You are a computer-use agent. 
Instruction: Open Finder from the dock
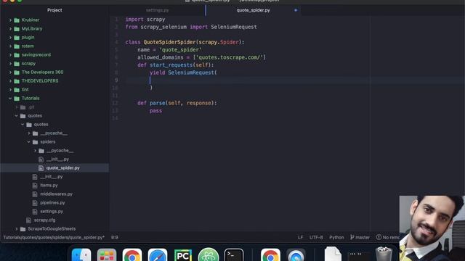(81, 254)
